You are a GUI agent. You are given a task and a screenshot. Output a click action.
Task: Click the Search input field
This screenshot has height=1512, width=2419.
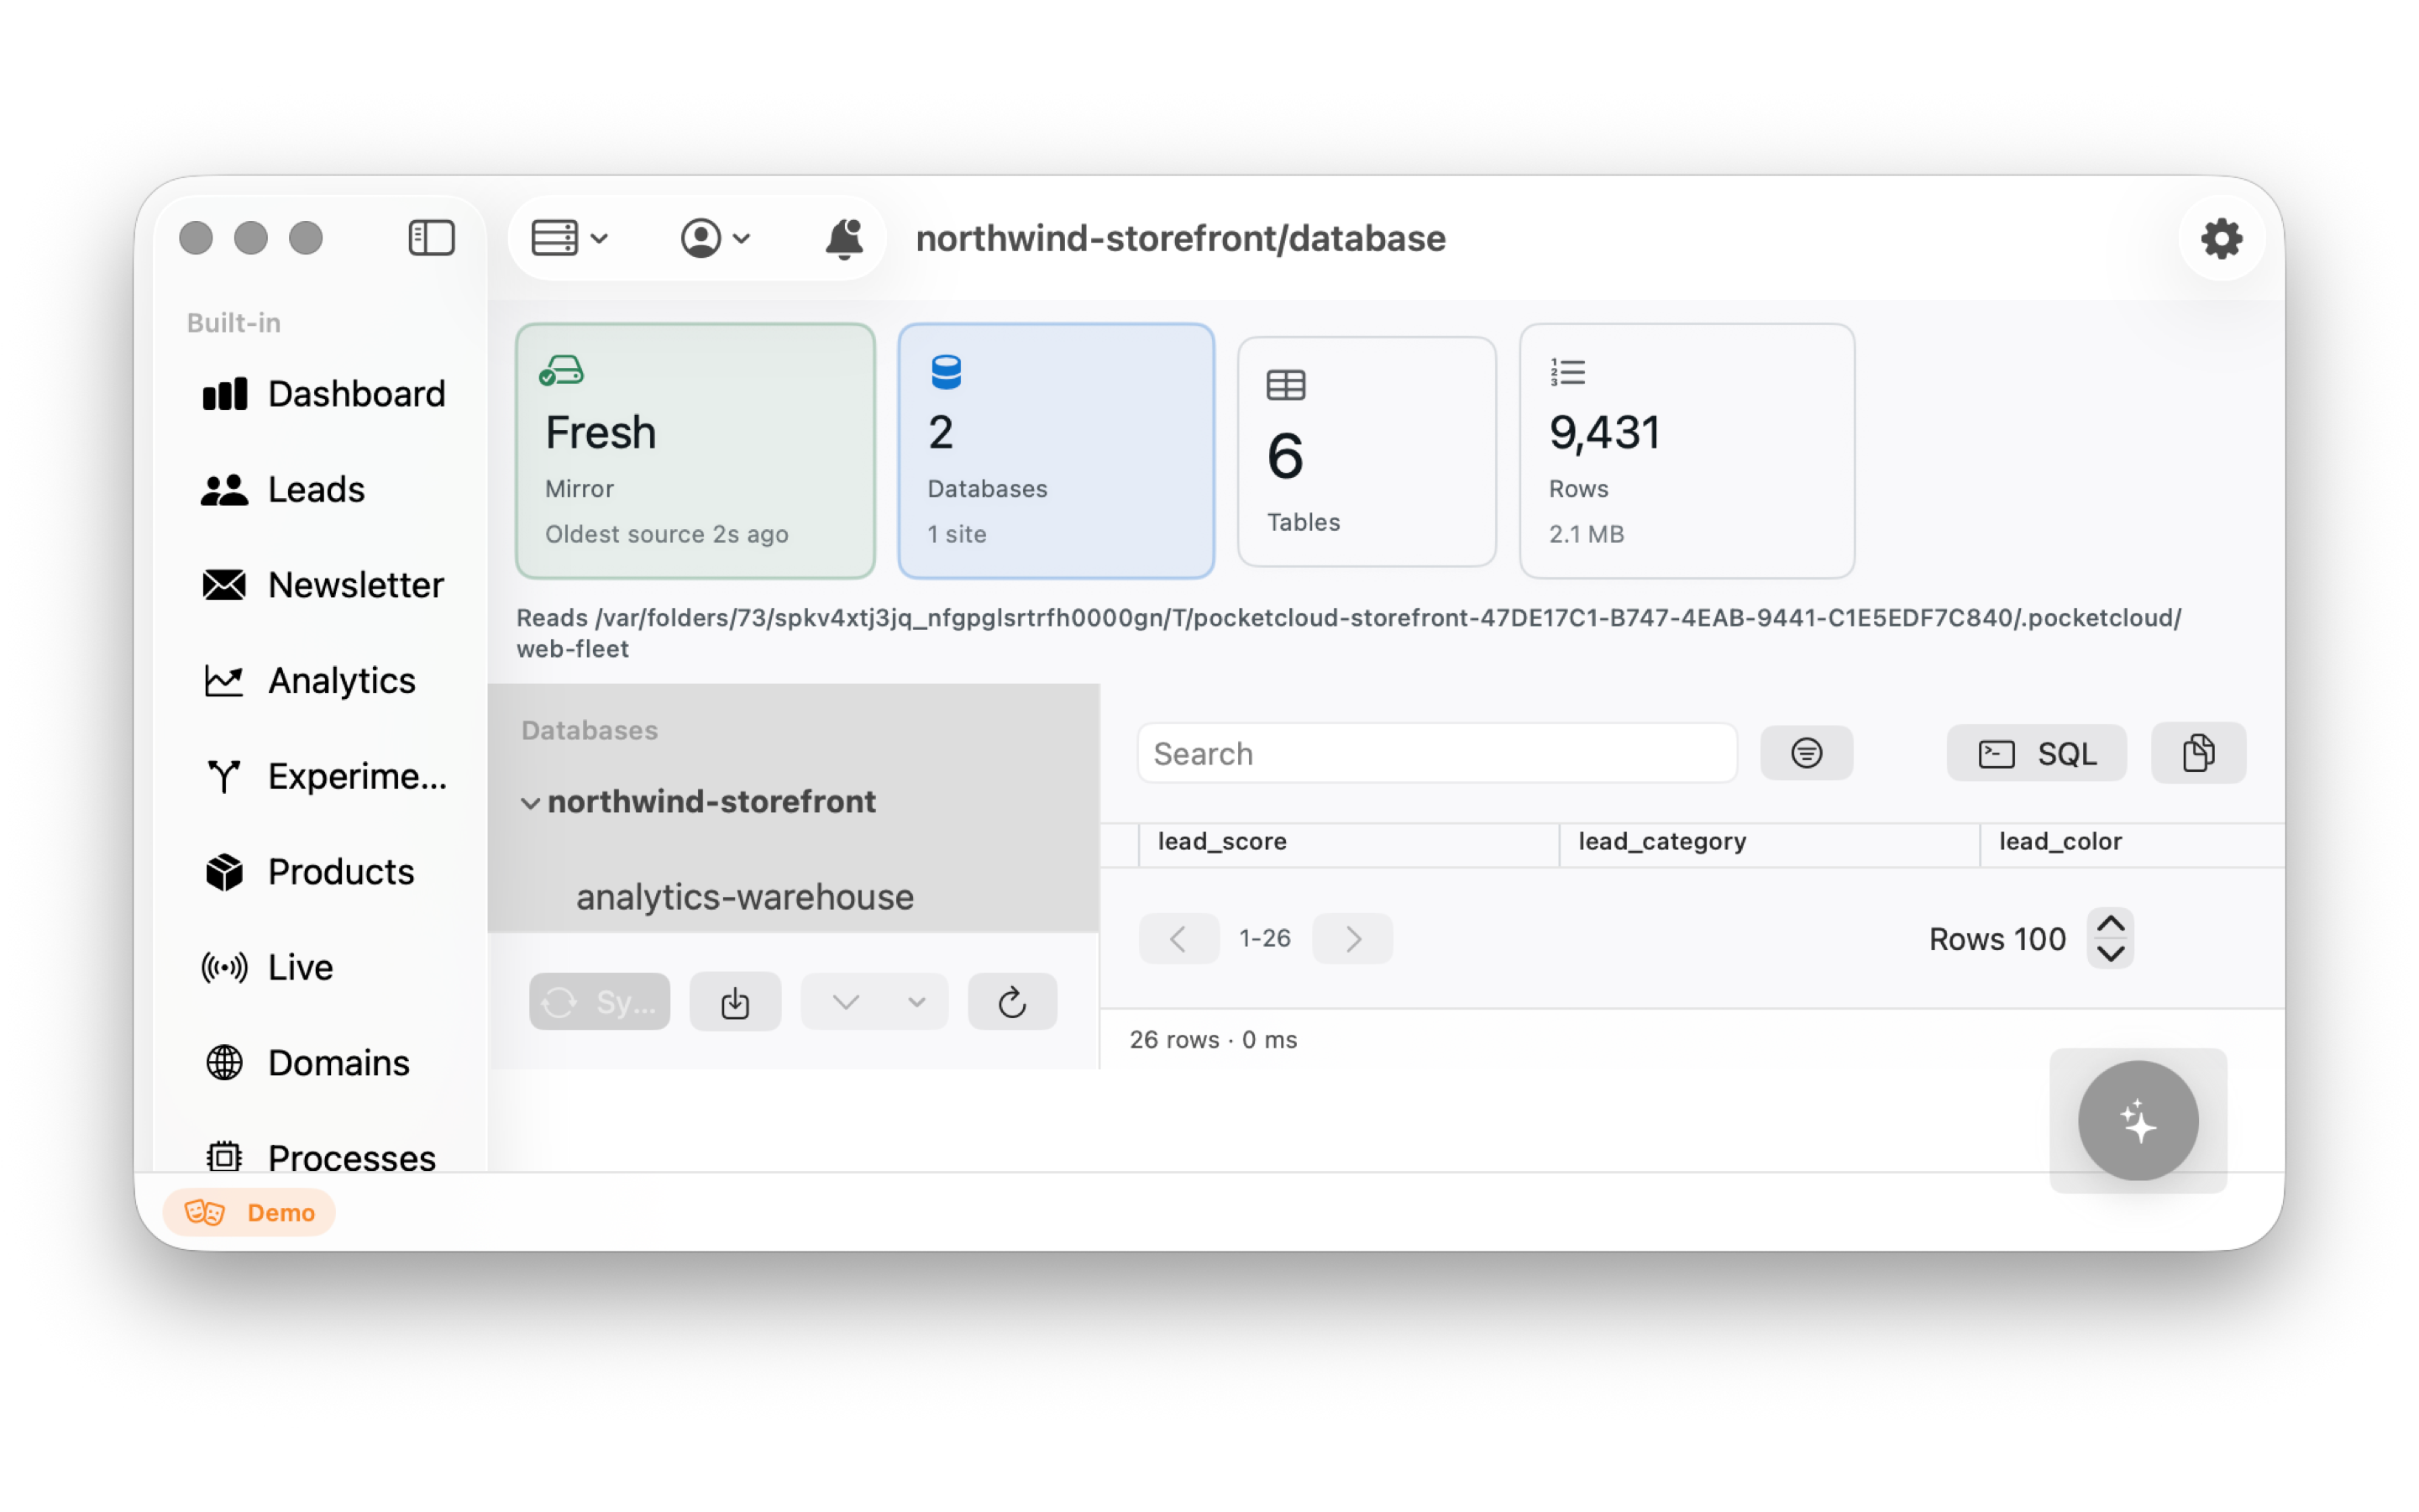1436,754
